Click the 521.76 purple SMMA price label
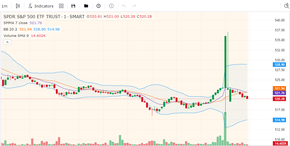This screenshot has height=146, width=290. 280,93
